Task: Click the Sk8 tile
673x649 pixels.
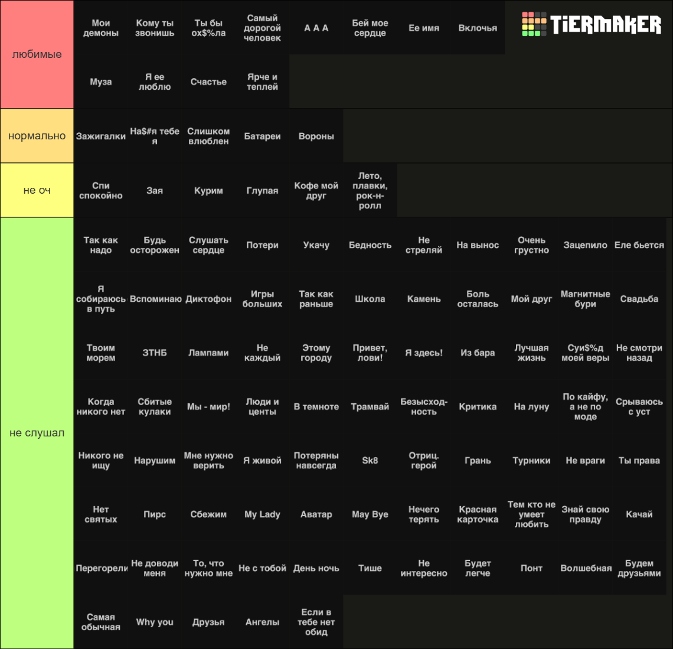Action: click(x=370, y=460)
